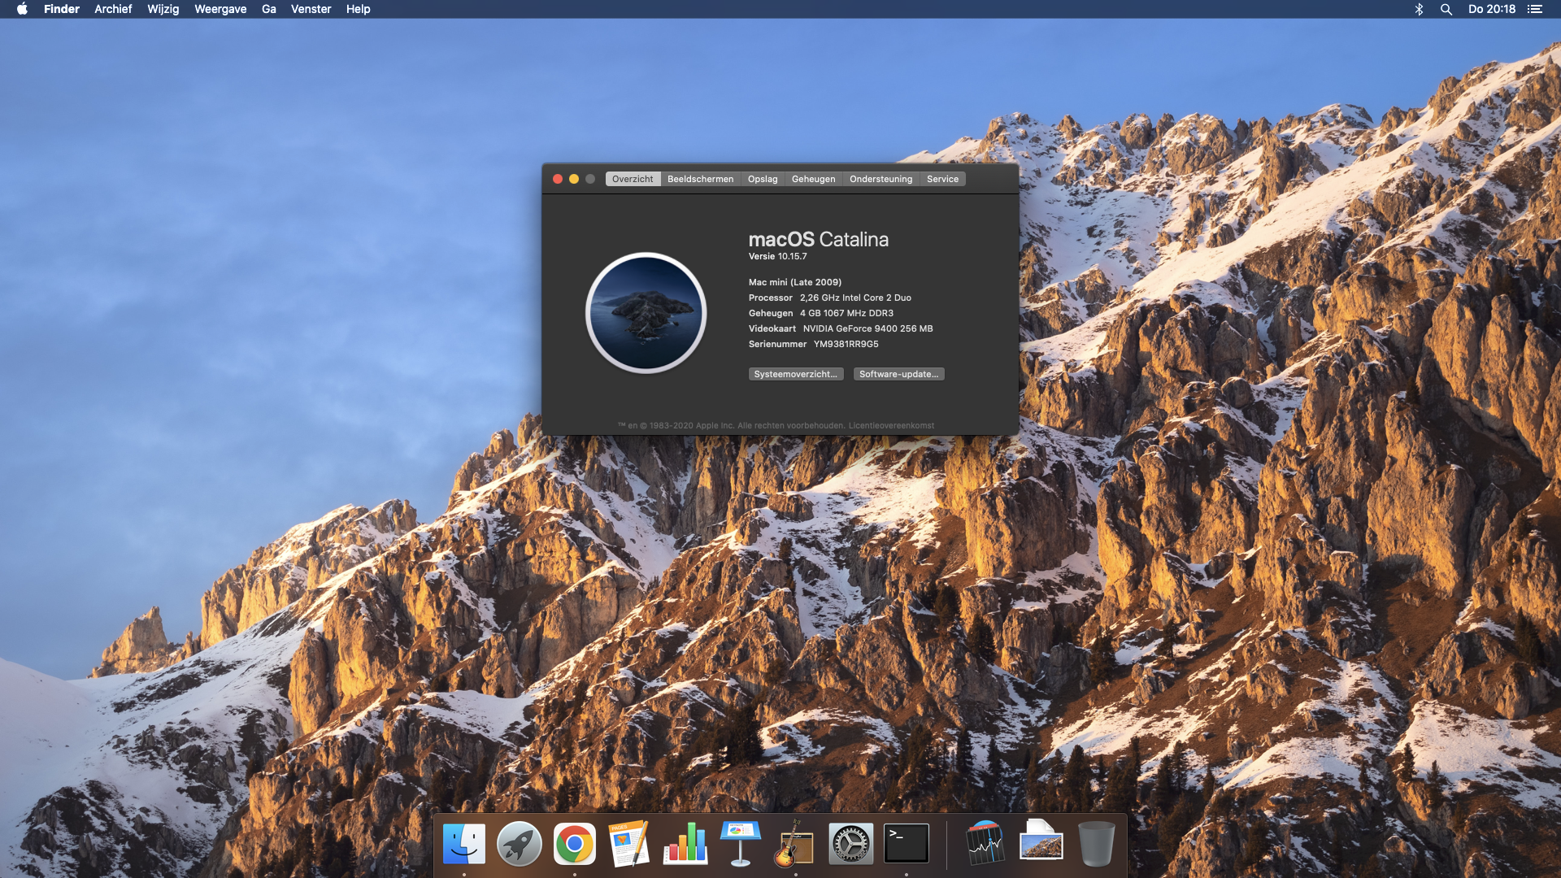Image resolution: width=1561 pixels, height=878 pixels.
Task: Click the Bluetooth status icon
Action: click(1419, 9)
